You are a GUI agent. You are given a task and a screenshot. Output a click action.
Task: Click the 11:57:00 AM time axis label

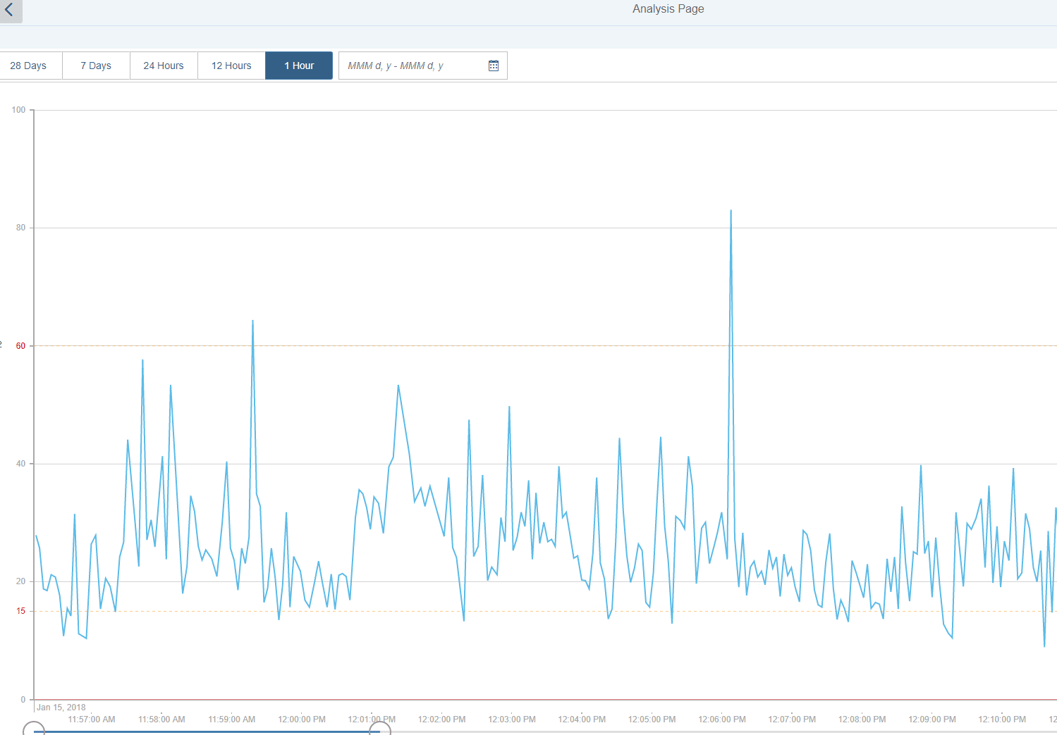[92, 719]
